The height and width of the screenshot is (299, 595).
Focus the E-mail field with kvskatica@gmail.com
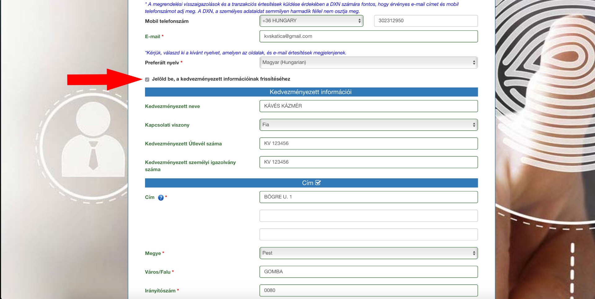point(368,36)
